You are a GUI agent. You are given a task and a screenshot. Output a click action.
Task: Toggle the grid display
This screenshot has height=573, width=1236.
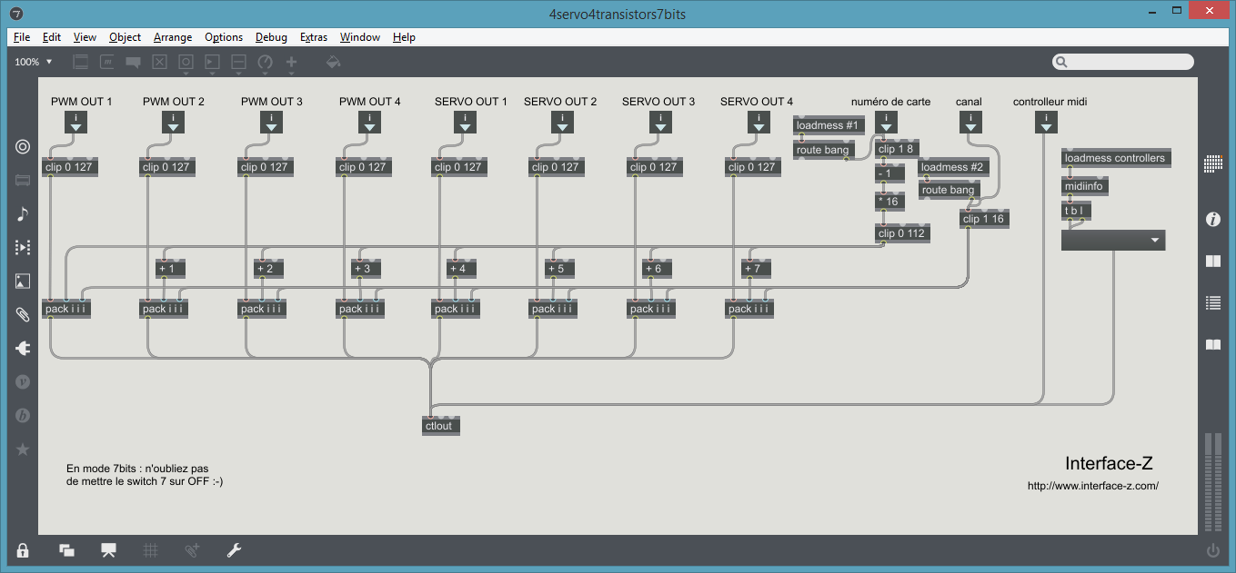pyautogui.click(x=151, y=549)
